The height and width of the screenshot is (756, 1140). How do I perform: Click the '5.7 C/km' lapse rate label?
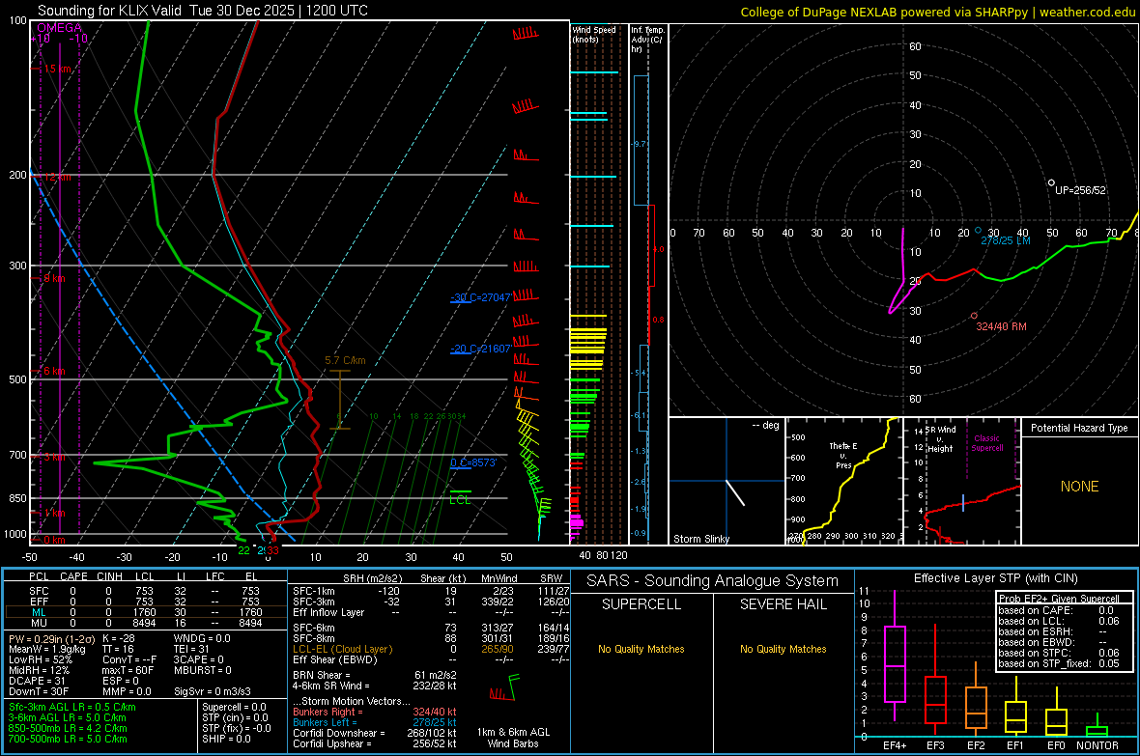(x=345, y=360)
